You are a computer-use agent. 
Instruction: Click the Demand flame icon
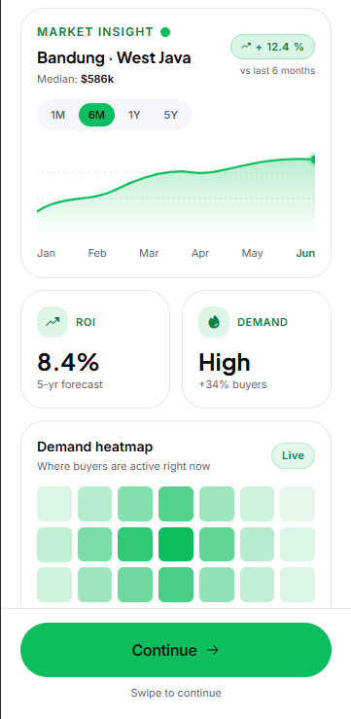pos(214,322)
